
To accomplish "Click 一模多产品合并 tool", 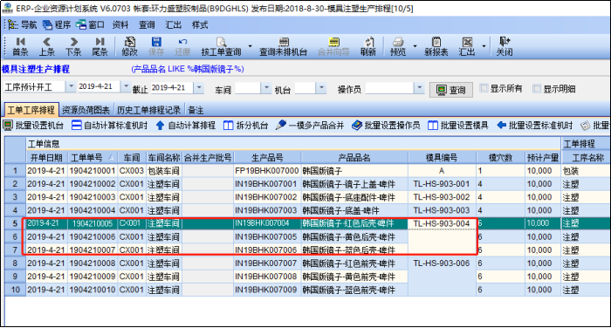I will coord(310,126).
